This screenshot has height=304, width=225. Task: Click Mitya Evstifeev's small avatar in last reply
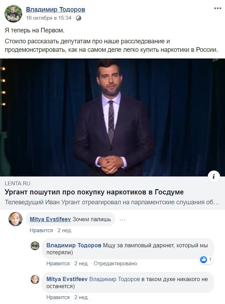coord(35,279)
